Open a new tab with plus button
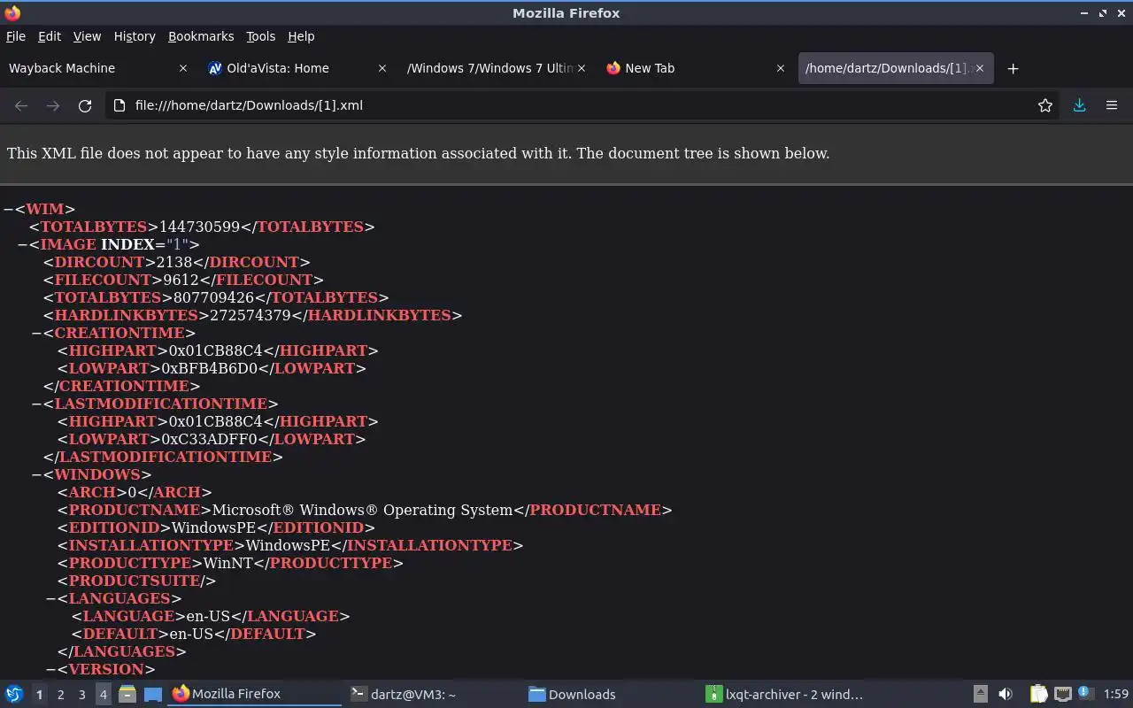This screenshot has height=708, width=1133. pos(1014,68)
